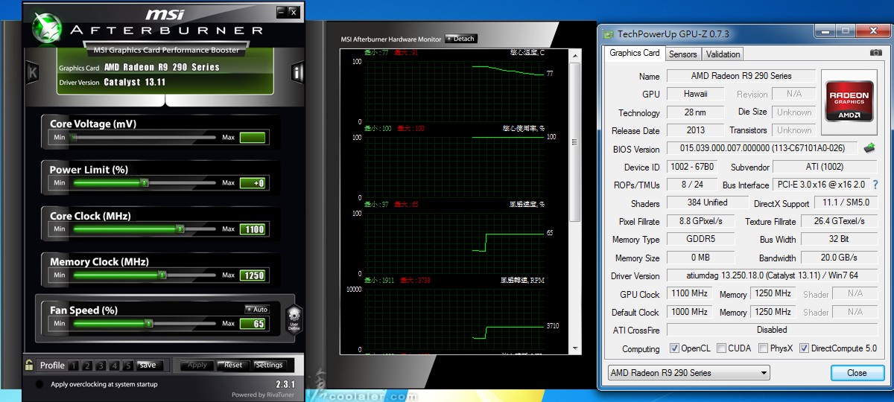This screenshot has height=402, width=894.
Task: Click the Core Clock 1100 value box
Action: click(253, 229)
